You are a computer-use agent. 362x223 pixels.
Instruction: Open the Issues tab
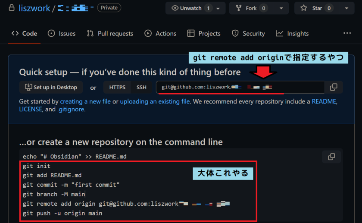click(61, 34)
